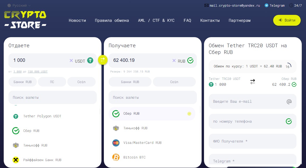Screen dimensions: 306x168
Task: Open the Русский language dropdown
Action: (19, 6)
